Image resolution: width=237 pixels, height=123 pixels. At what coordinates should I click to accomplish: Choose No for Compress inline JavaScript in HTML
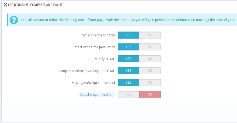point(150,71)
